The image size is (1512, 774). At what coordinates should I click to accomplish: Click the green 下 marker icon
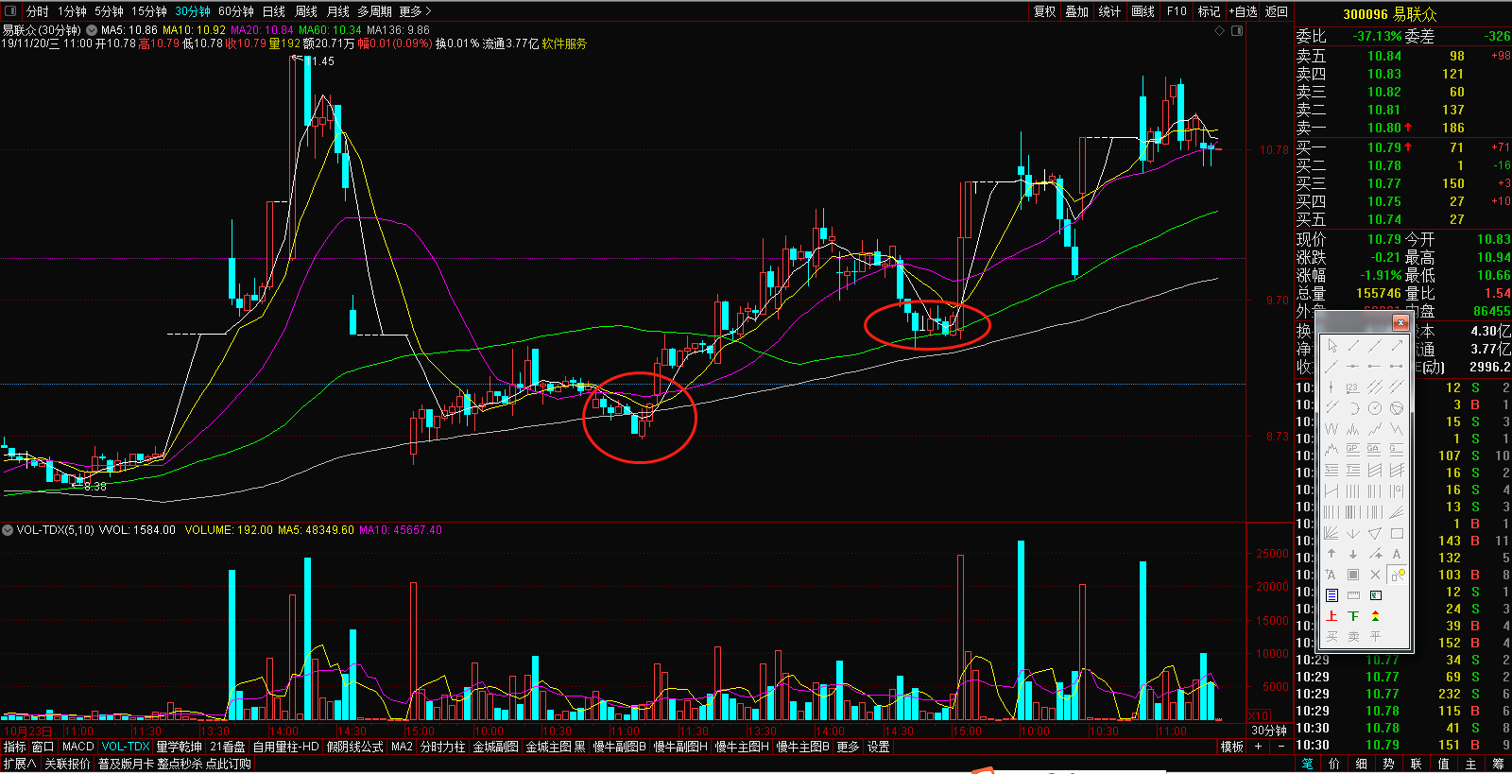1353,616
